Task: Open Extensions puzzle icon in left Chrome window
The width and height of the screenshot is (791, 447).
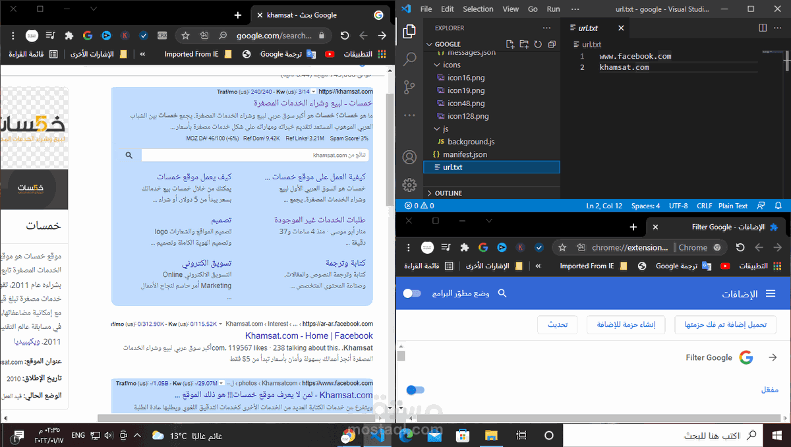Action: [x=69, y=36]
